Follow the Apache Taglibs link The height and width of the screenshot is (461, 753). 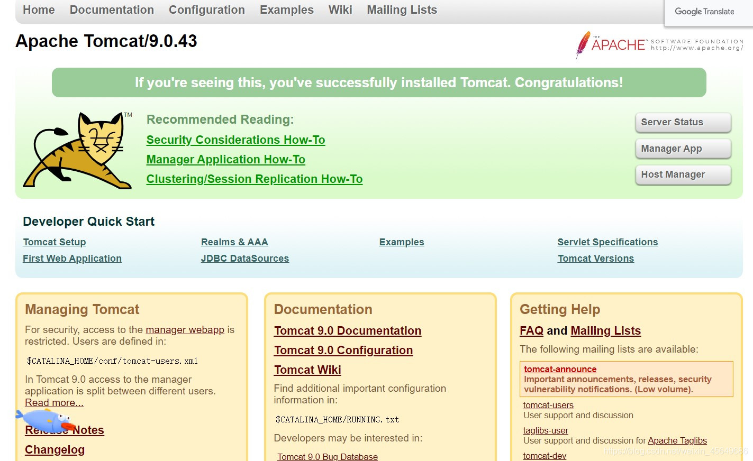[677, 440]
